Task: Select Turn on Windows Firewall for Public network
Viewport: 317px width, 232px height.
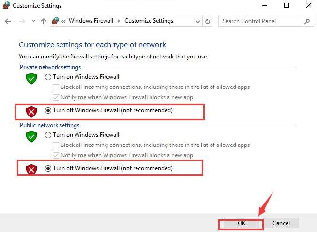Action: point(48,135)
